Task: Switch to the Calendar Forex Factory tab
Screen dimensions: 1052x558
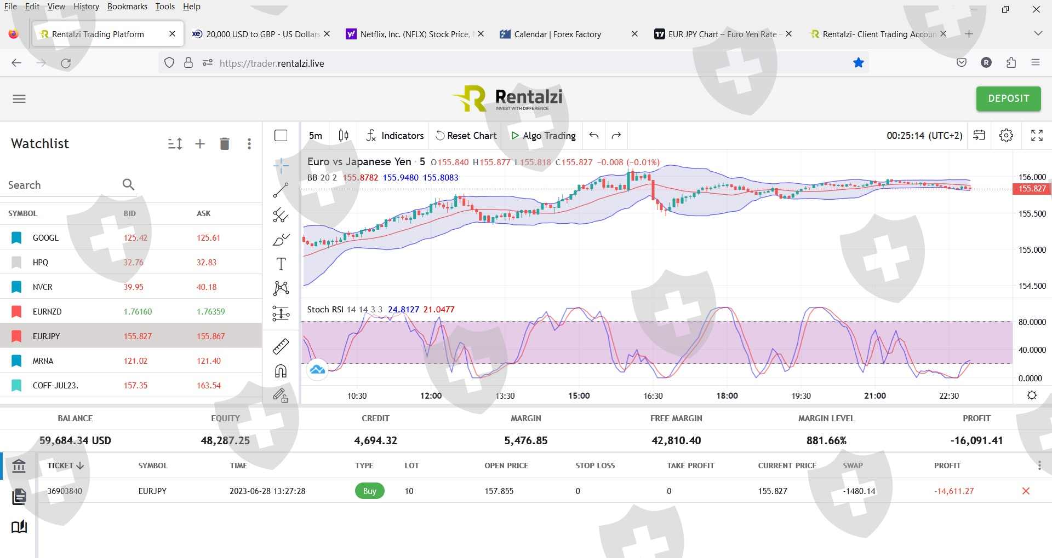Action: point(569,34)
